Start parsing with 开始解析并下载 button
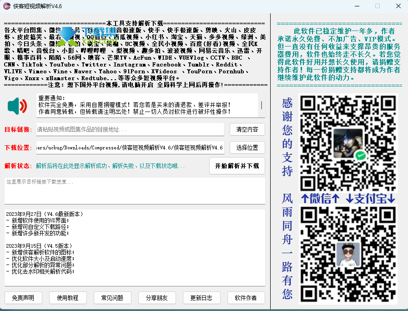Screen dimensions: 408x311 click(x=237, y=166)
